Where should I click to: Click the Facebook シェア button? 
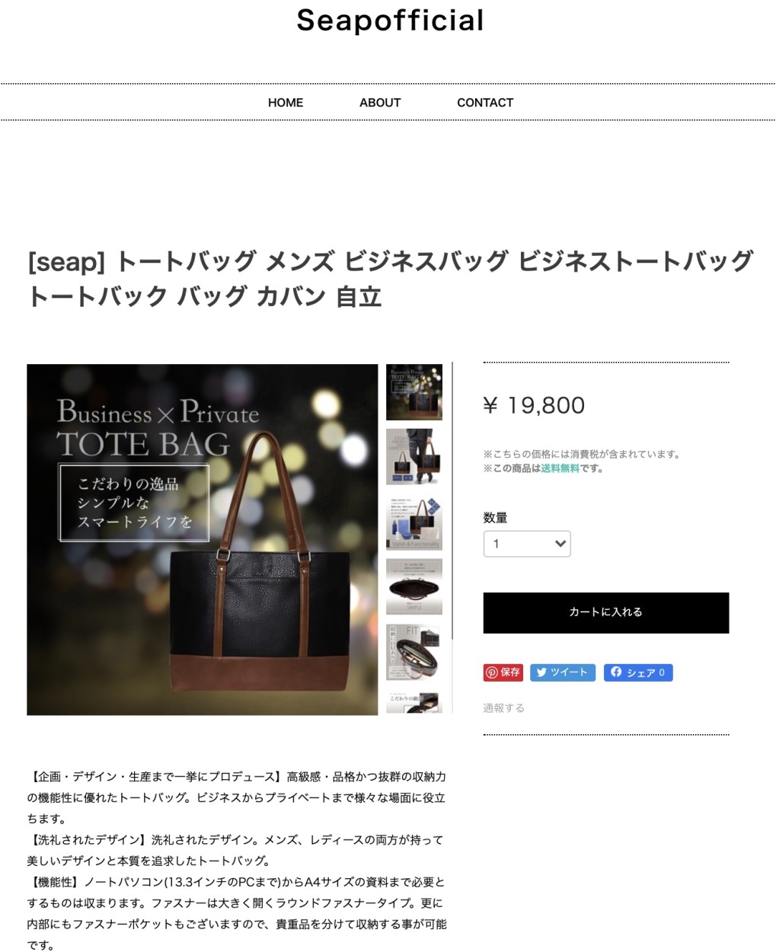(638, 672)
